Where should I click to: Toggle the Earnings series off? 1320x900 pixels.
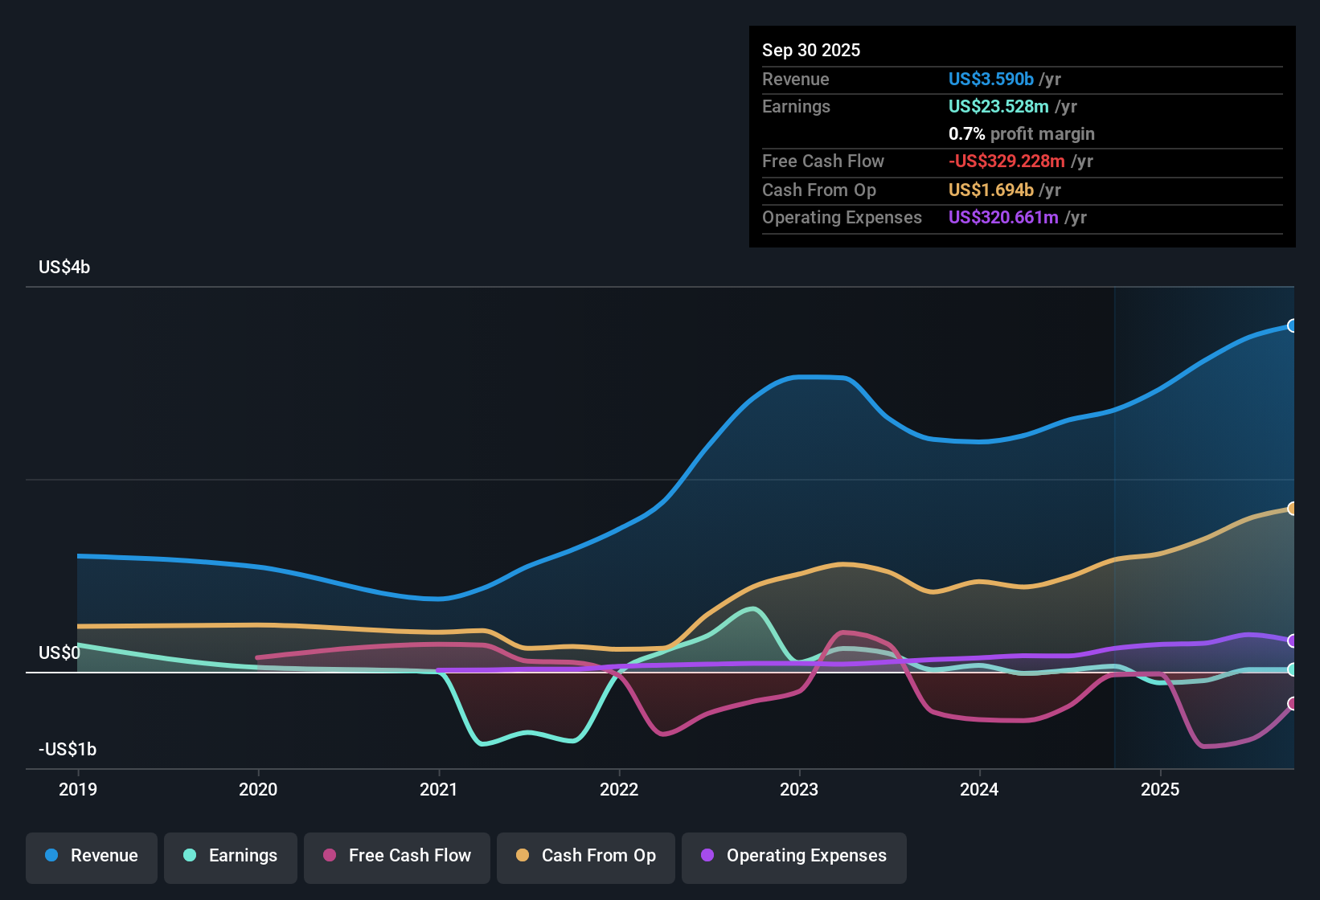pos(231,856)
